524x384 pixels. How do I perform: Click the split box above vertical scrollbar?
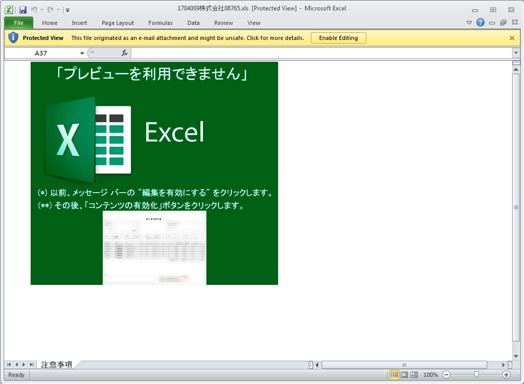[516, 63]
